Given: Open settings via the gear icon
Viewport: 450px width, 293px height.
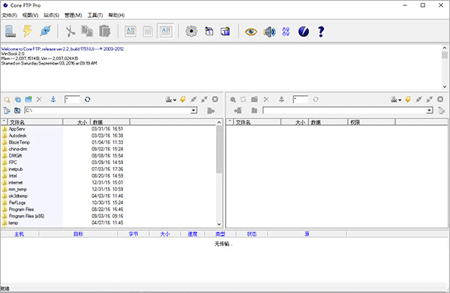Looking at the screenshot, I should coord(191,31).
